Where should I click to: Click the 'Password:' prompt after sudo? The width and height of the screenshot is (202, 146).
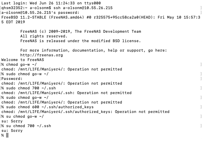point(12,79)
